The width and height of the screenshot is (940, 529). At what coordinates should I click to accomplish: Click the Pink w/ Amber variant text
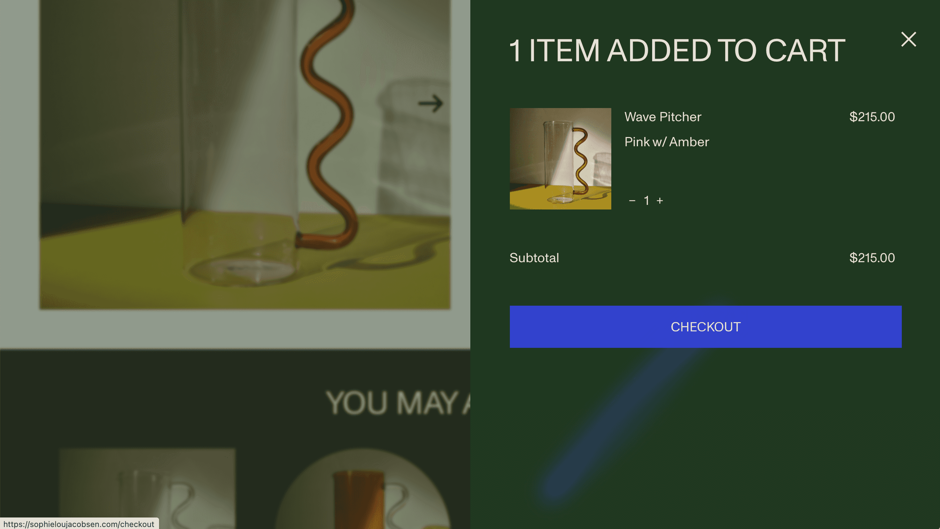tap(667, 142)
